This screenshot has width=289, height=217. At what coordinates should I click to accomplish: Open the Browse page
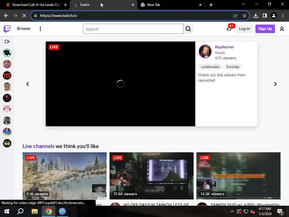coord(24,29)
